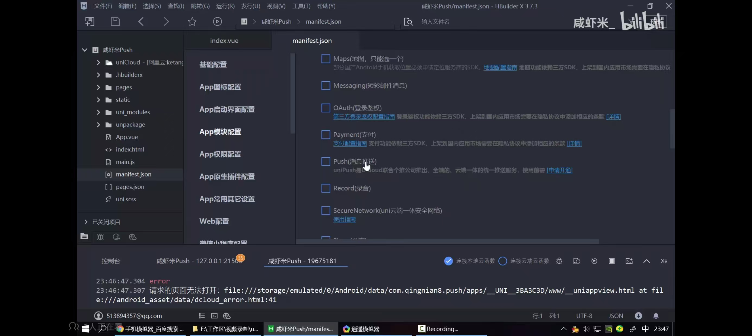Viewport: 752px width, 336px height.
Task: Open terminal icon in status bar
Action: click(214, 316)
